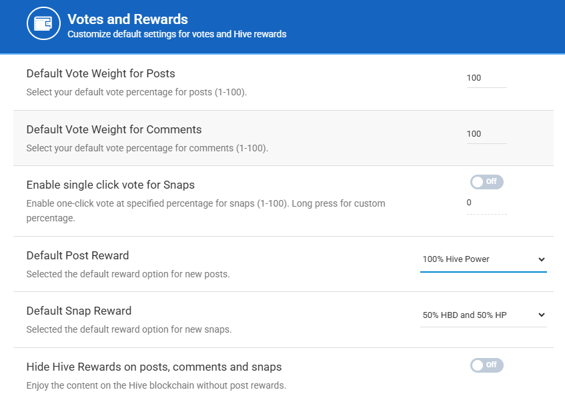565x402 pixels.
Task: Toggle Hide Hive Rewards switch on
Action: pyautogui.click(x=486, y=365)
